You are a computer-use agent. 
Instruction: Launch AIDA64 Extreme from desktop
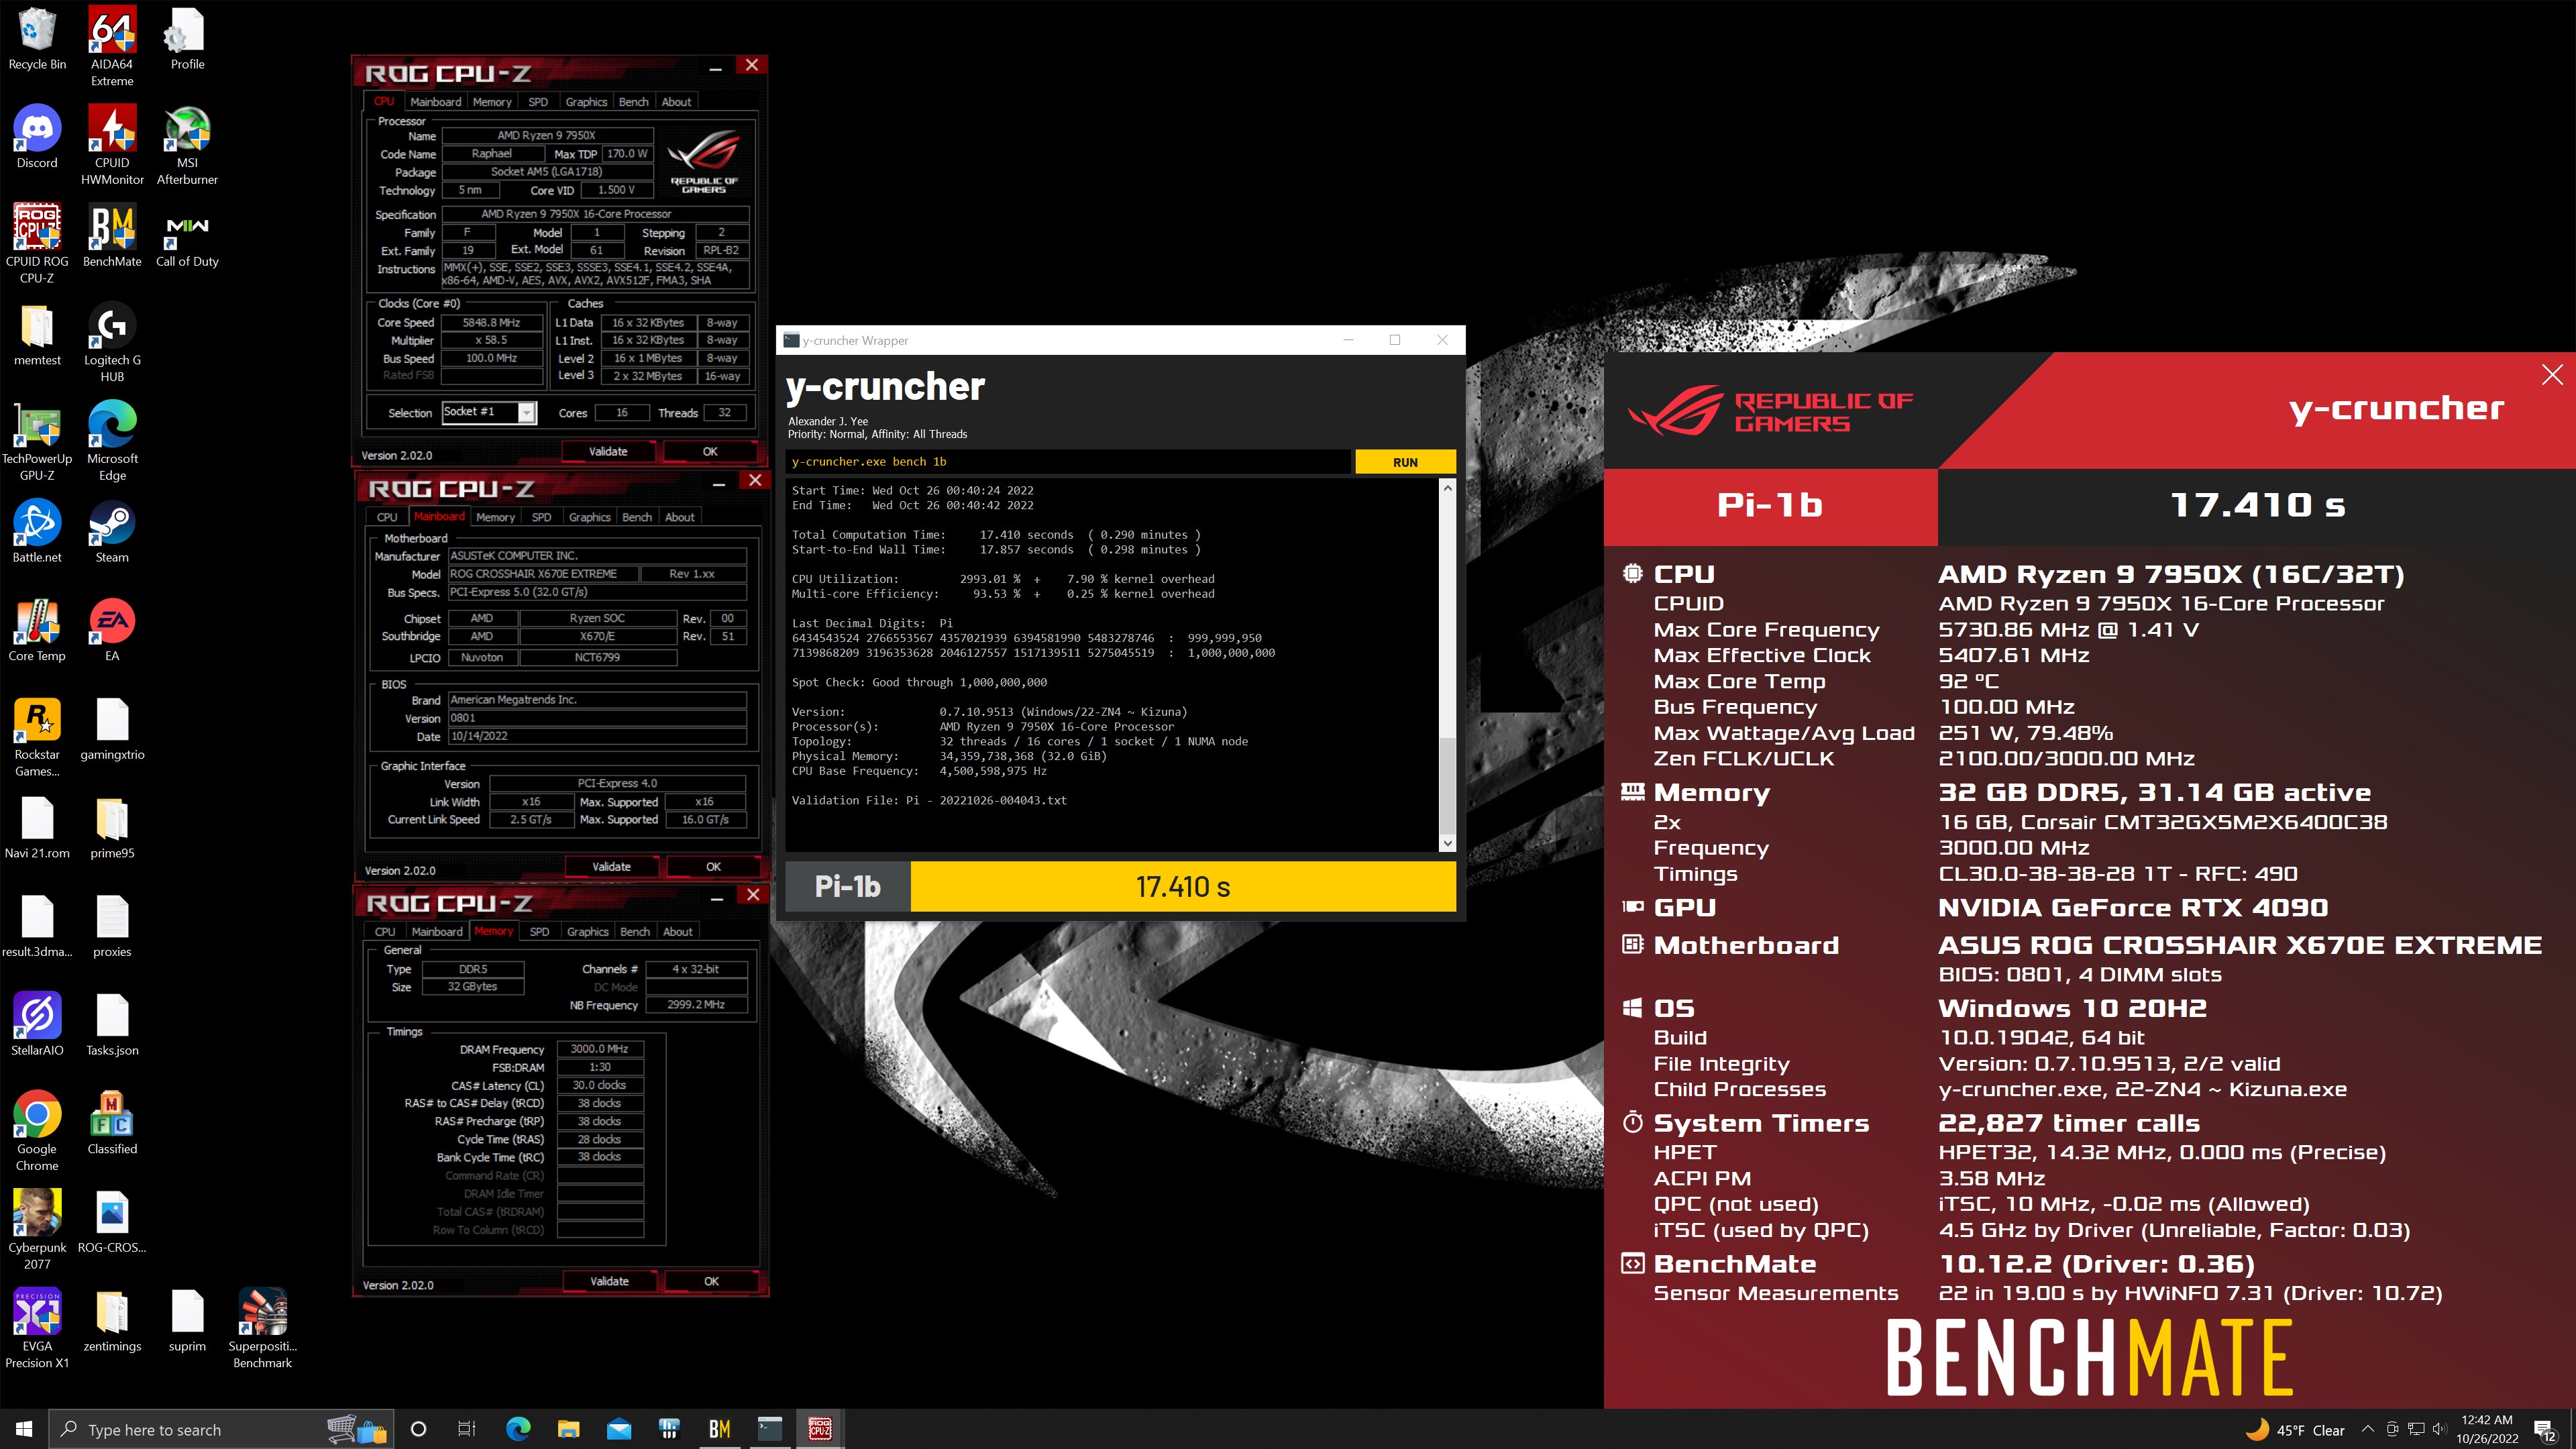click(x=112, y=47)
